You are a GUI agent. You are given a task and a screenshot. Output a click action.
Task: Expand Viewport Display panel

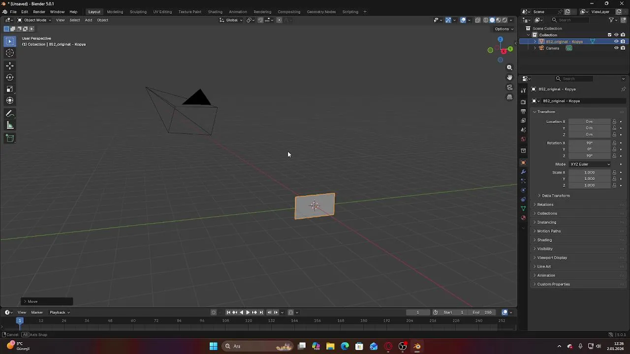552,258
